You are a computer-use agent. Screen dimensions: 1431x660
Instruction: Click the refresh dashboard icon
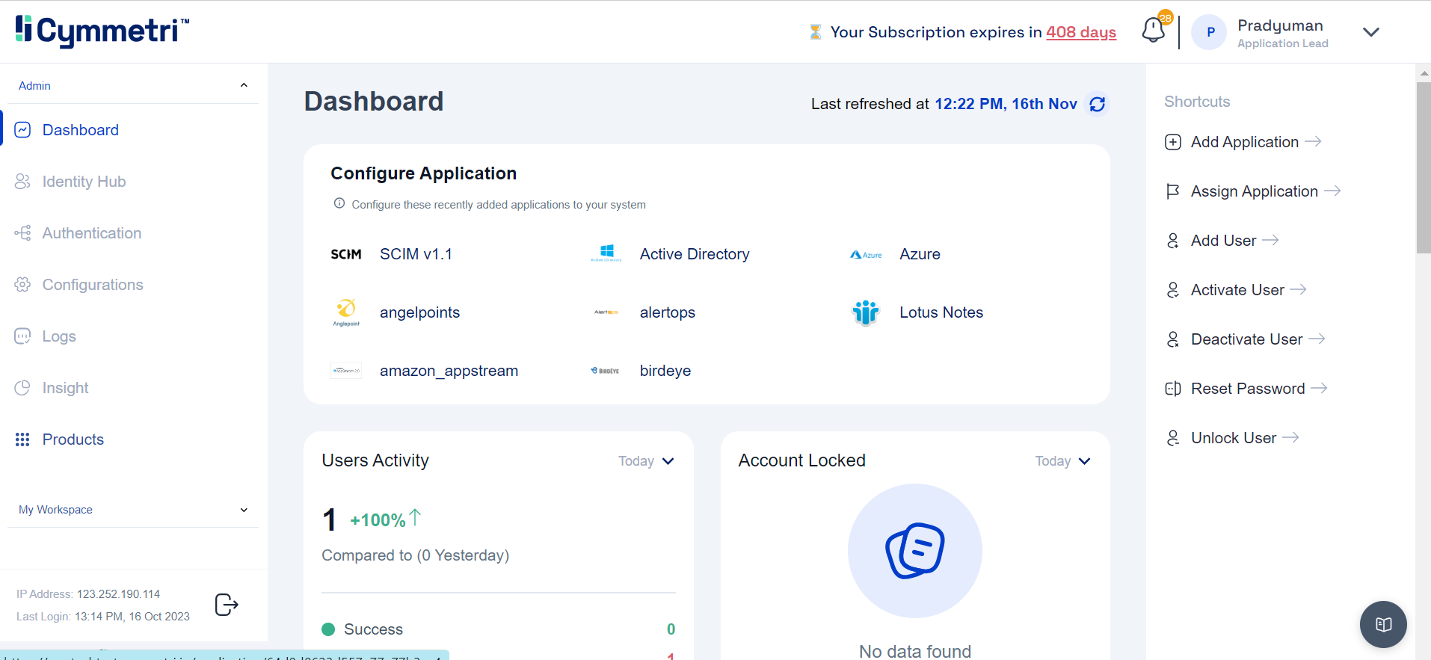(1097, 104)
